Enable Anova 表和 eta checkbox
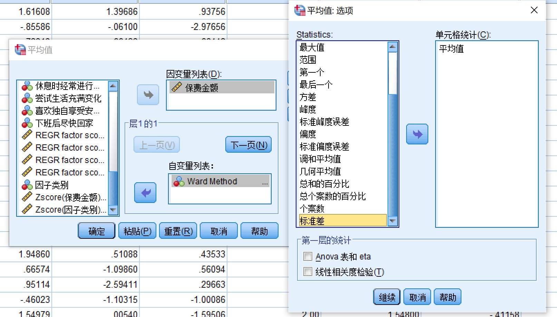This screenshot has height=317, width=557. [308, 256]
